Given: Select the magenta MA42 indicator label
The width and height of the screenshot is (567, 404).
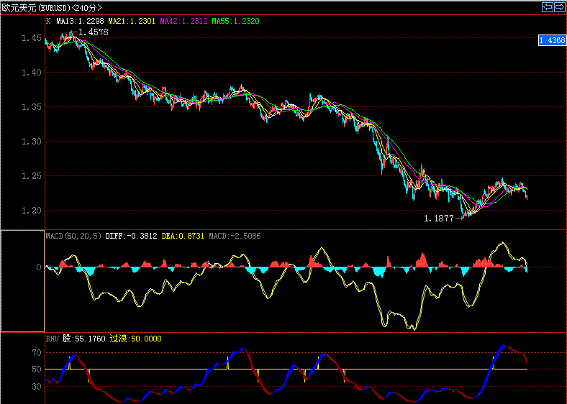Looking at the screenshot, I should click(186, 22).
